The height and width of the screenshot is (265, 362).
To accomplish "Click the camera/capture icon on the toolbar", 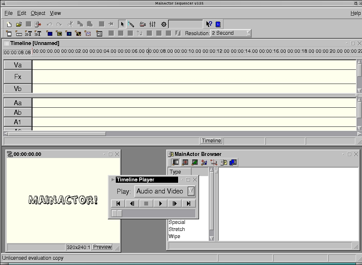I will (x=142, y=24).
